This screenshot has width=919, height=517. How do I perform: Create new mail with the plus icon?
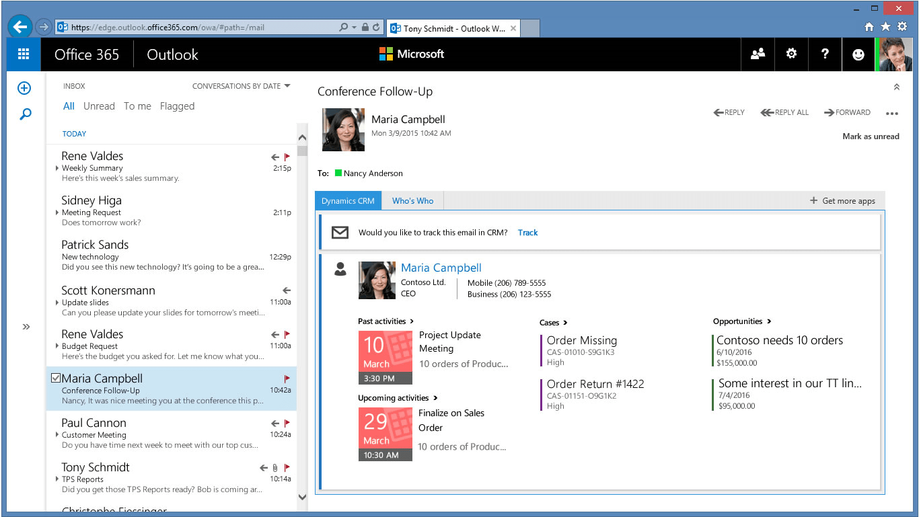pyautogui.click(x=24, y=88)
